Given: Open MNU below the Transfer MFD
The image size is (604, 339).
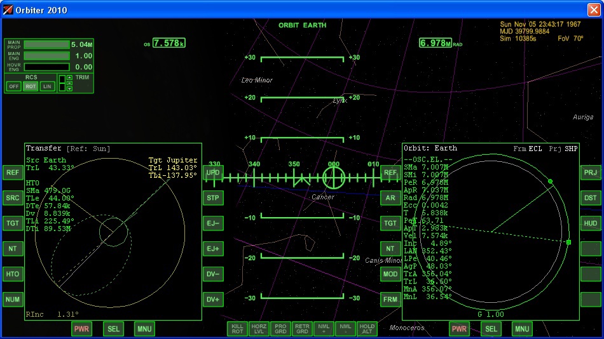Looking at the screenshot, I should pos(144,329).
